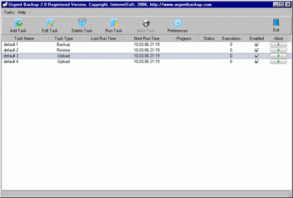Click next run time of default 3
The height and width of the screenshot is (198, 293).
[x=146, y=56]
